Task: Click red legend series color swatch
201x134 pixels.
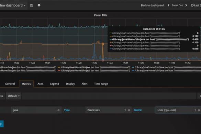Action: pos(59,70)
